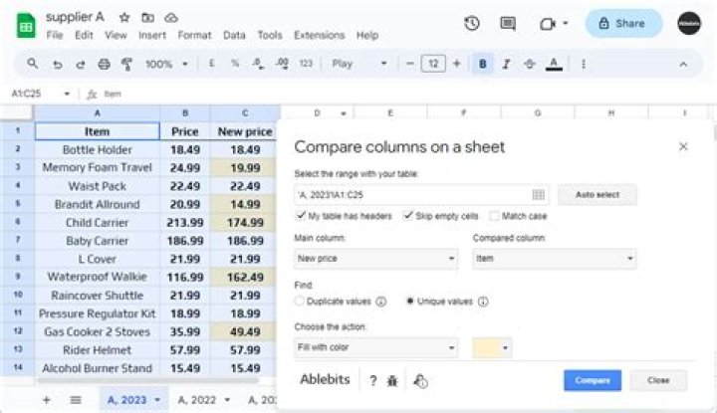Click the Auto select button
717x413 pixels.
pos(597,195)
